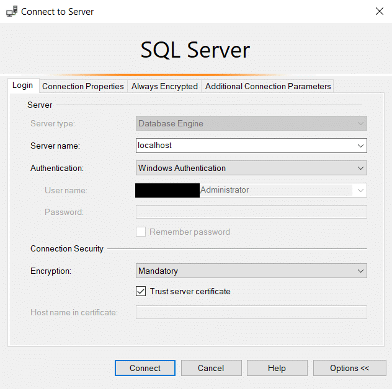392x389 pixels.
Task: Click the Connect button
Action: [x=145, y=368]
